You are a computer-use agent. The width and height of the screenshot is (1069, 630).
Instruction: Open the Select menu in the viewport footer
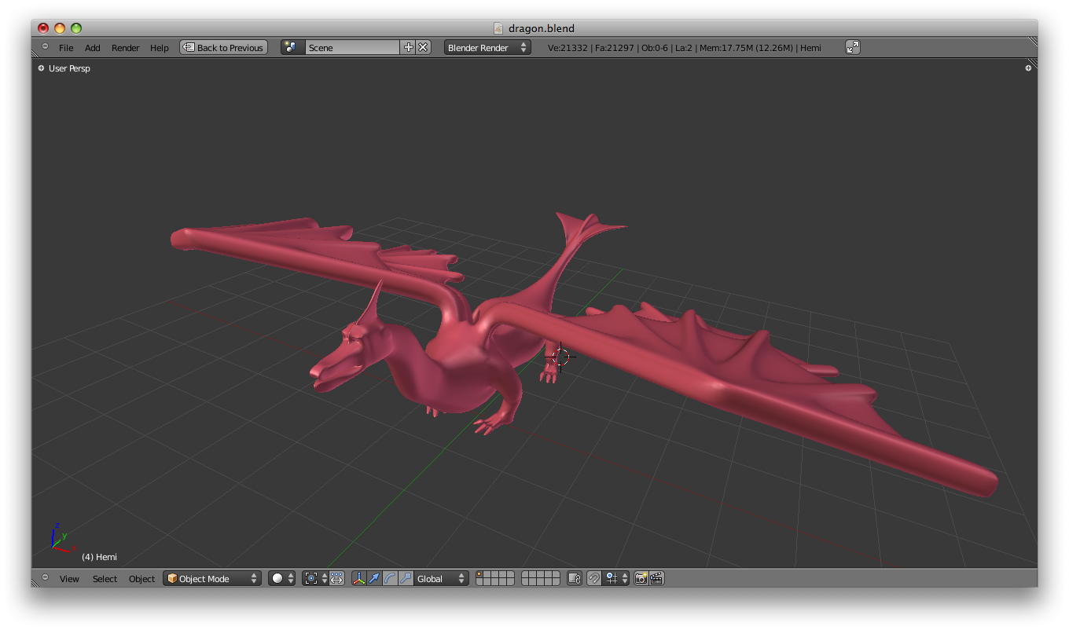point(105,578)
